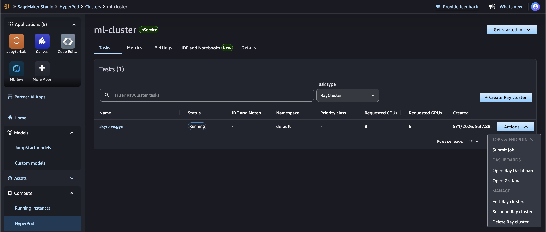Open the skyrl-visgym task link
This screenshot has width=546, height=232.
click(x=112, y=126)
